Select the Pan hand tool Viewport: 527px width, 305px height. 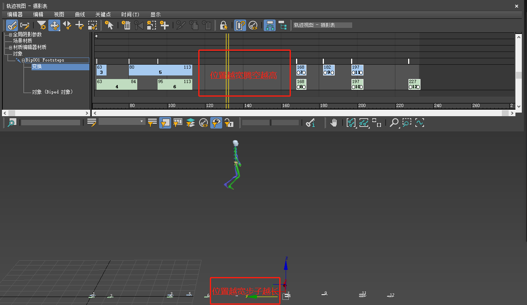pos(334,123)
